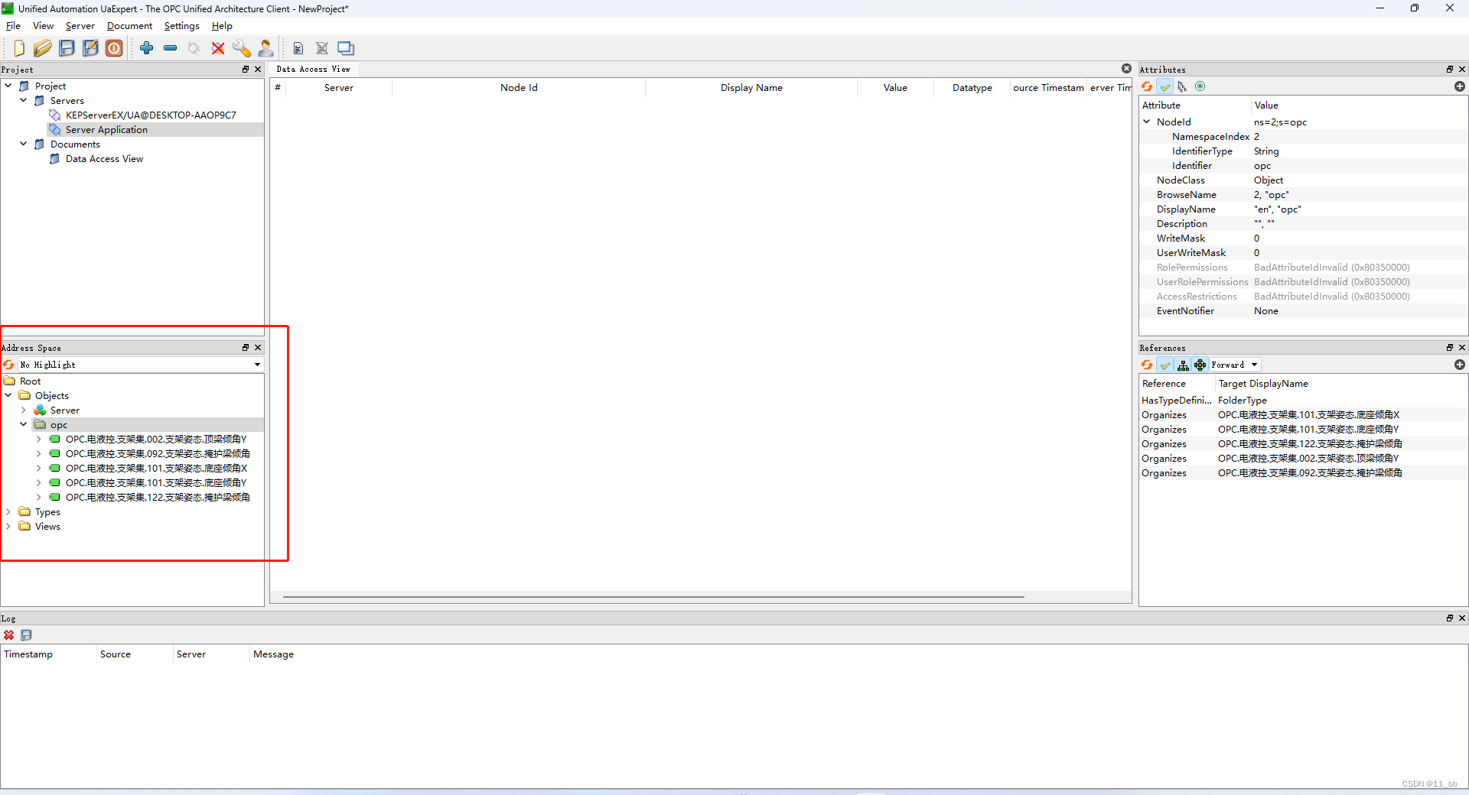Expand the Types folder
Viewport: 1469px width, 795px height.
click(8, 511)
